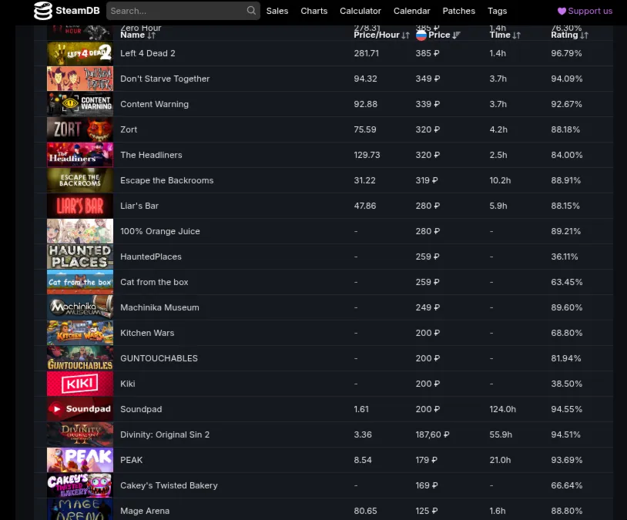Open The Headliners game link

coord(151,155)
